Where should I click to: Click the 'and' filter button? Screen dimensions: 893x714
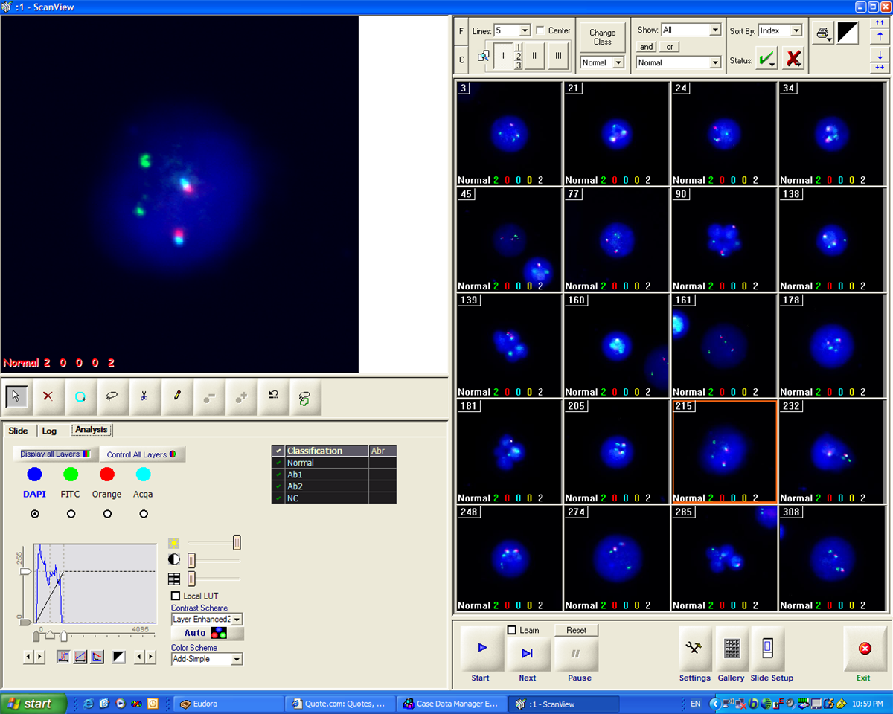click(647, 47)
